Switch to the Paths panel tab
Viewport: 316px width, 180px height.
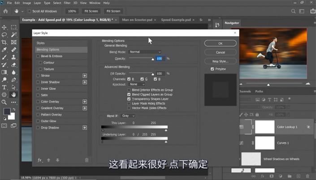pos(259,92)
